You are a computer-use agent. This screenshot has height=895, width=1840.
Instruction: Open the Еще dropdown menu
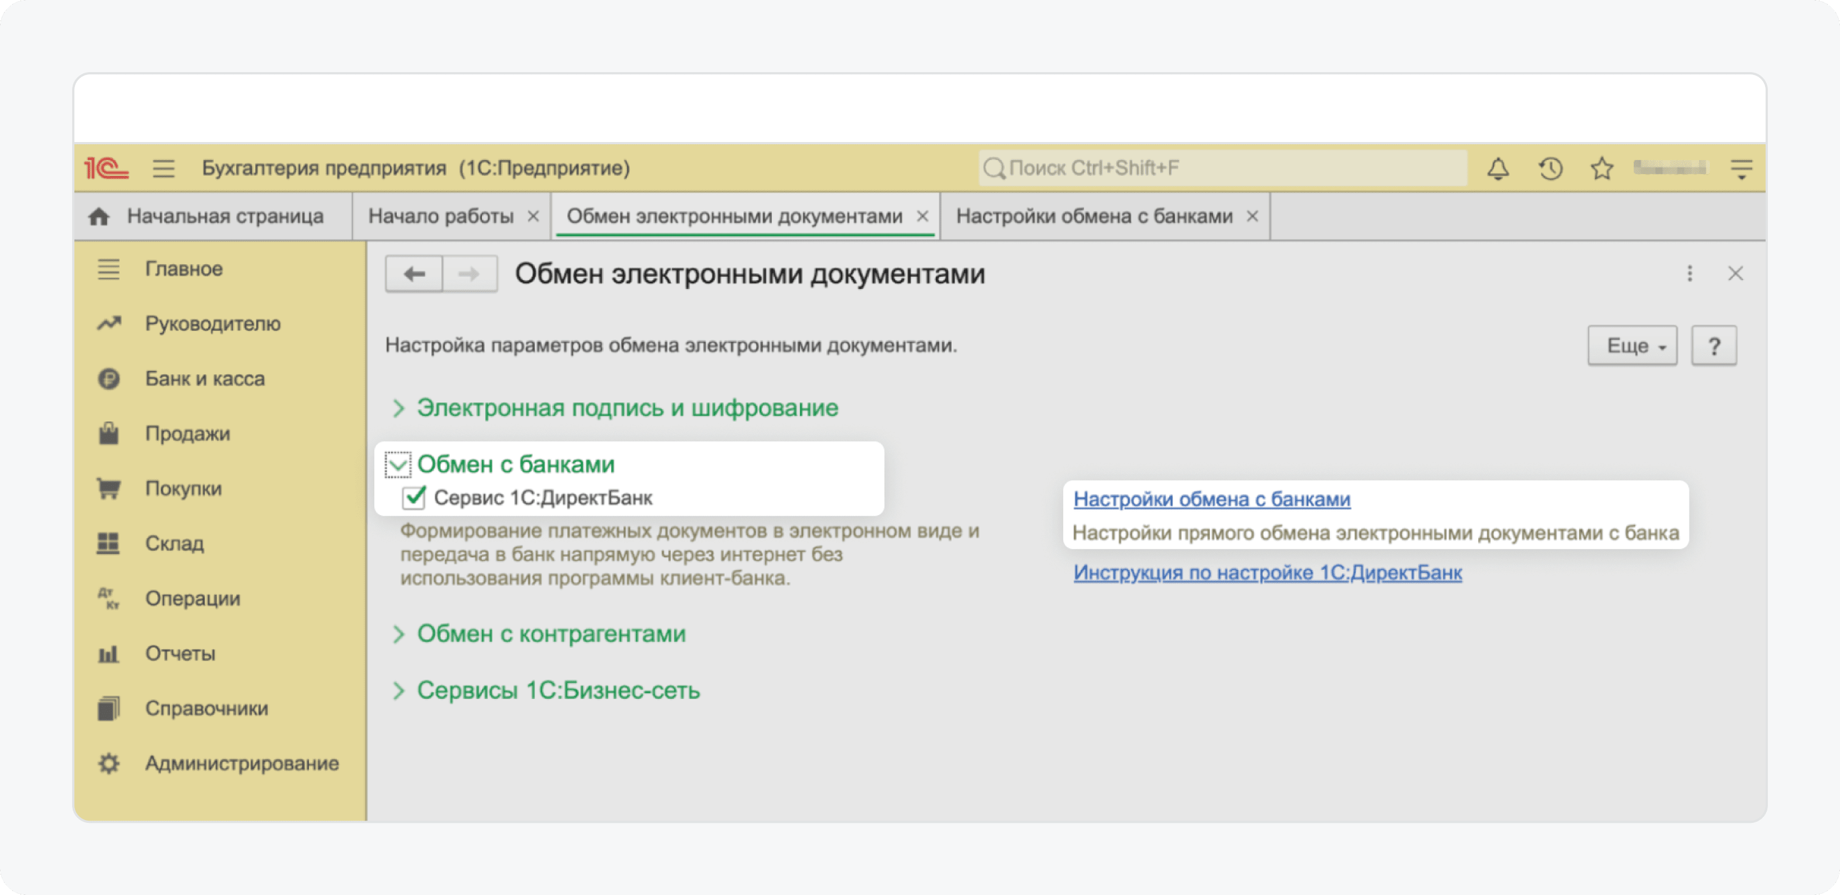pos(1632,347)
